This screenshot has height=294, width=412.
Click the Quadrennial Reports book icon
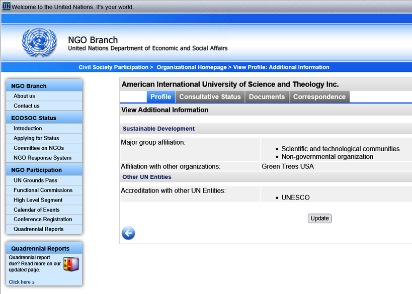coord(71,264)
